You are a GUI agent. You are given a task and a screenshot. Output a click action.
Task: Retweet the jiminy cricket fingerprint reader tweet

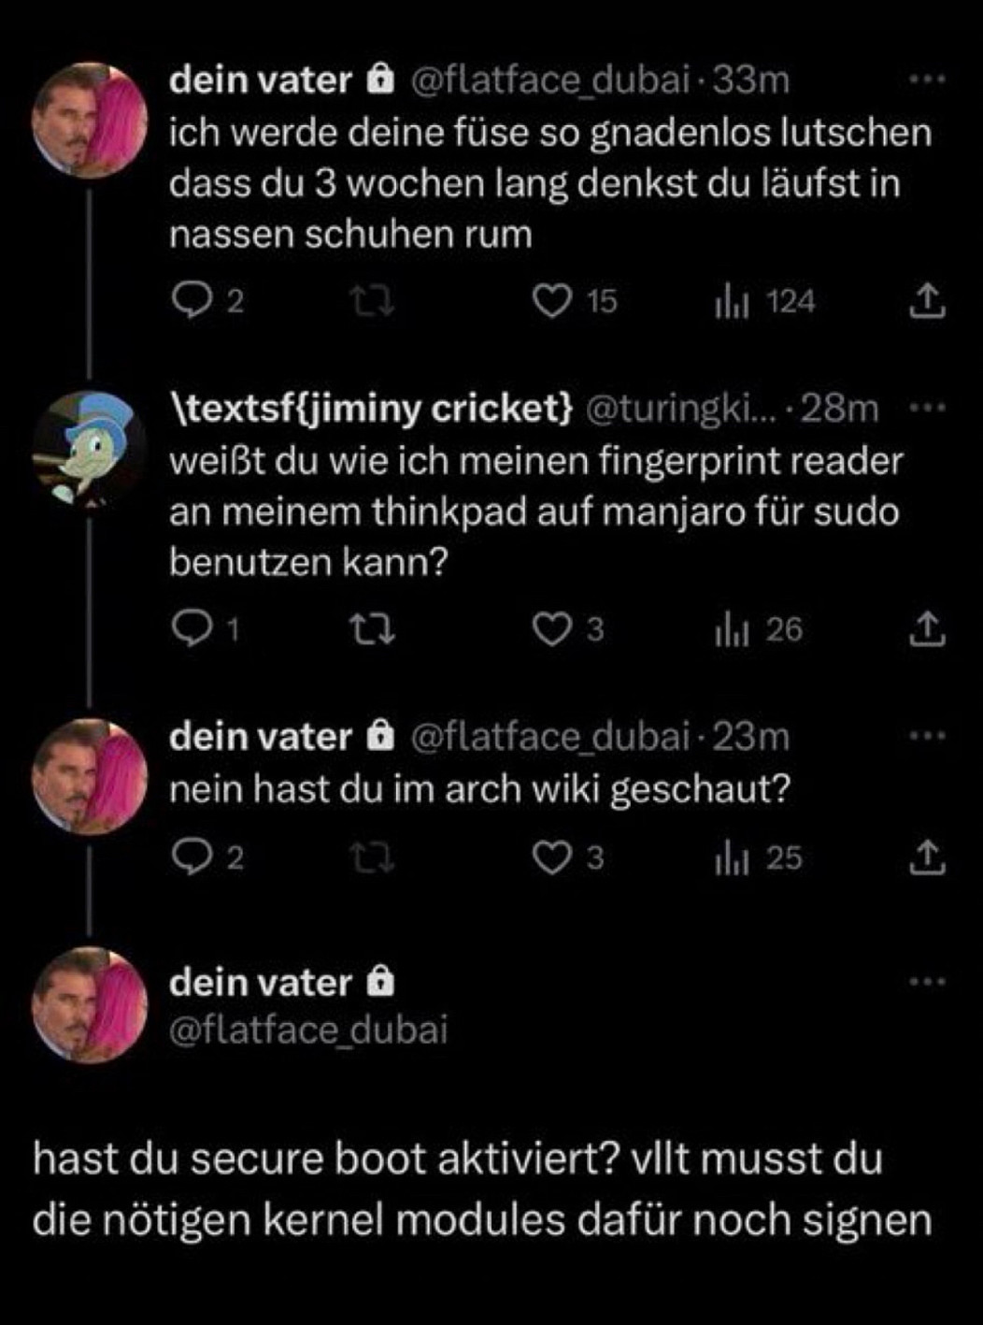coord(372,629)
